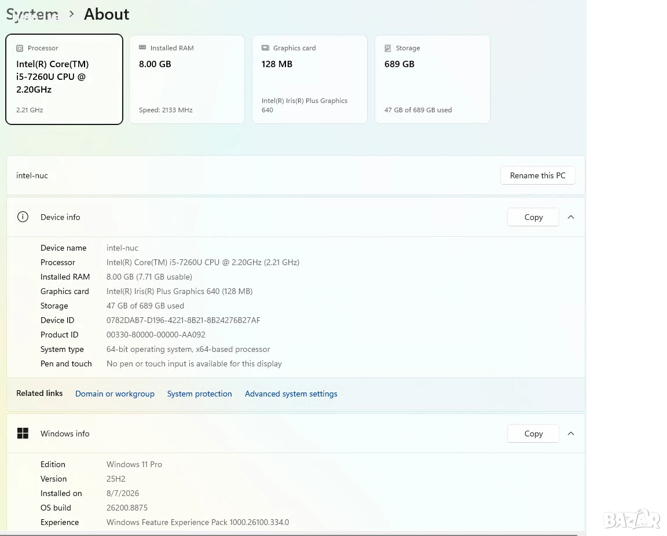
Task: Click the Windows logo icon
Action: tap(23, 434)
